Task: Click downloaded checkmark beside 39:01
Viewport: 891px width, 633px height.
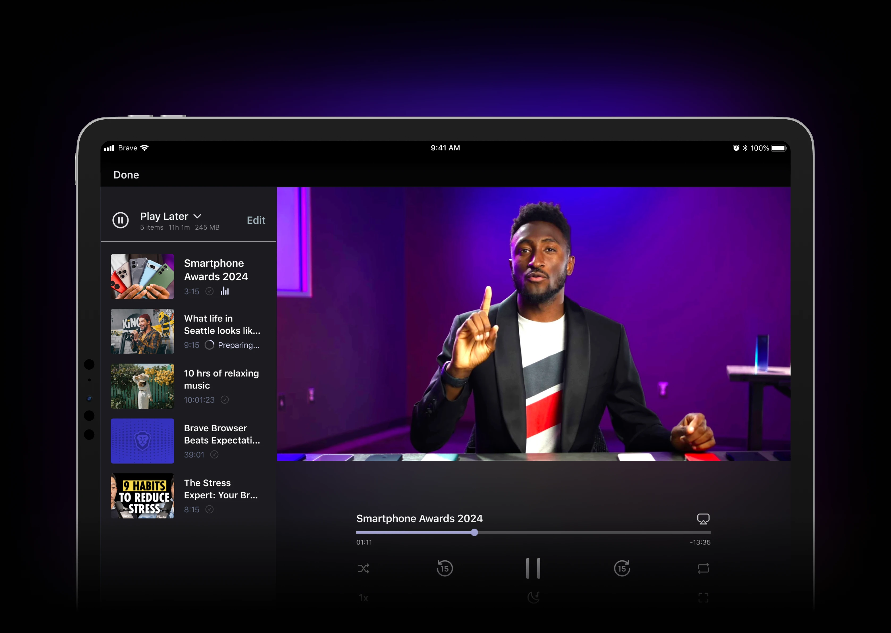Action: pos(214,454)
